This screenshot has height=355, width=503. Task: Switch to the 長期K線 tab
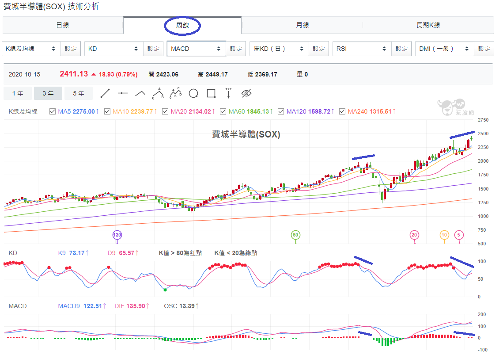(428, 25)
